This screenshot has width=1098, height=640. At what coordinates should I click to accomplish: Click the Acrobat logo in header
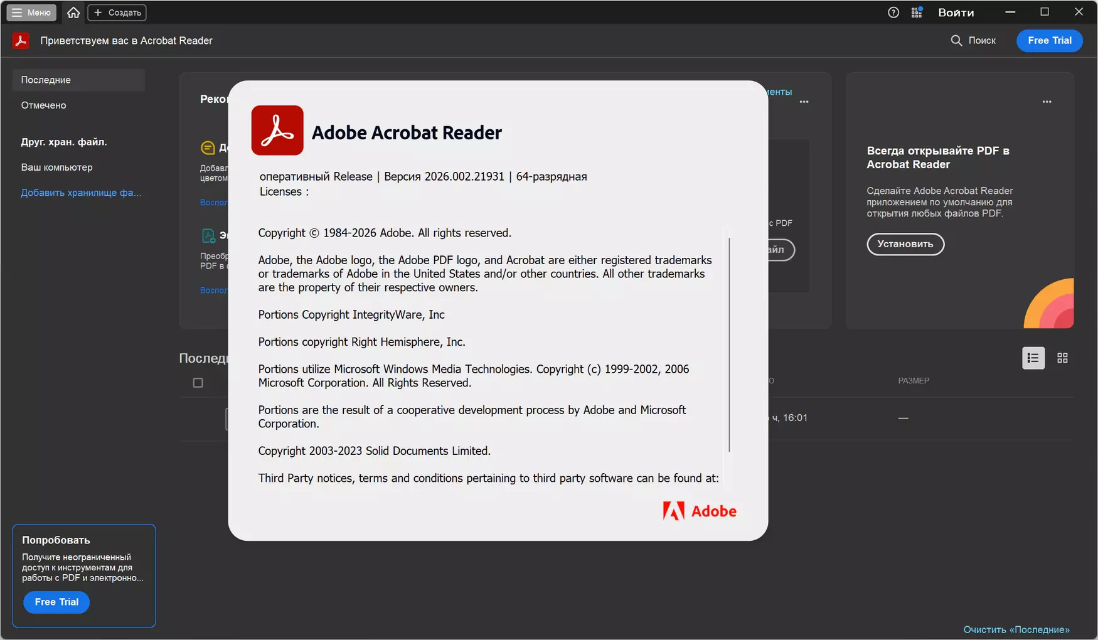(x=21, y=41)
